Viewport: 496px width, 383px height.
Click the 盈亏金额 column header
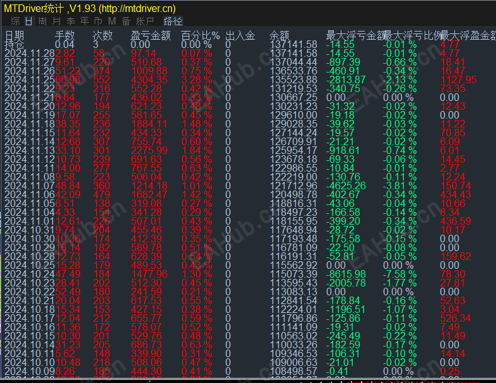pyautogui.click(x=151, y=35)
